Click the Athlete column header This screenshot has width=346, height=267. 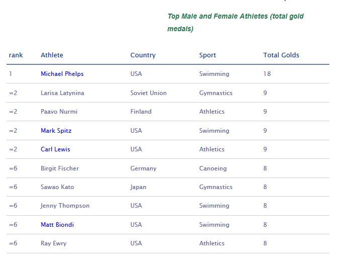tap(52, 55)
